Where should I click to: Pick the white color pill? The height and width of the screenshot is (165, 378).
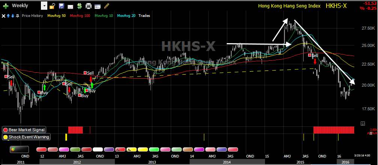tap(98, 150)
